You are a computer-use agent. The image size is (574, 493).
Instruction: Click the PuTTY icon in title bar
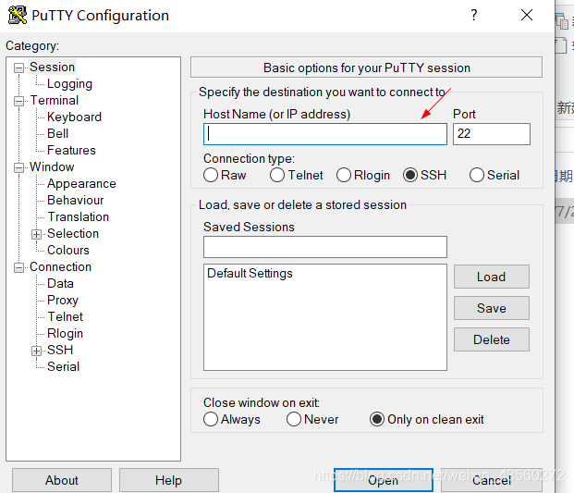point(18,15)
